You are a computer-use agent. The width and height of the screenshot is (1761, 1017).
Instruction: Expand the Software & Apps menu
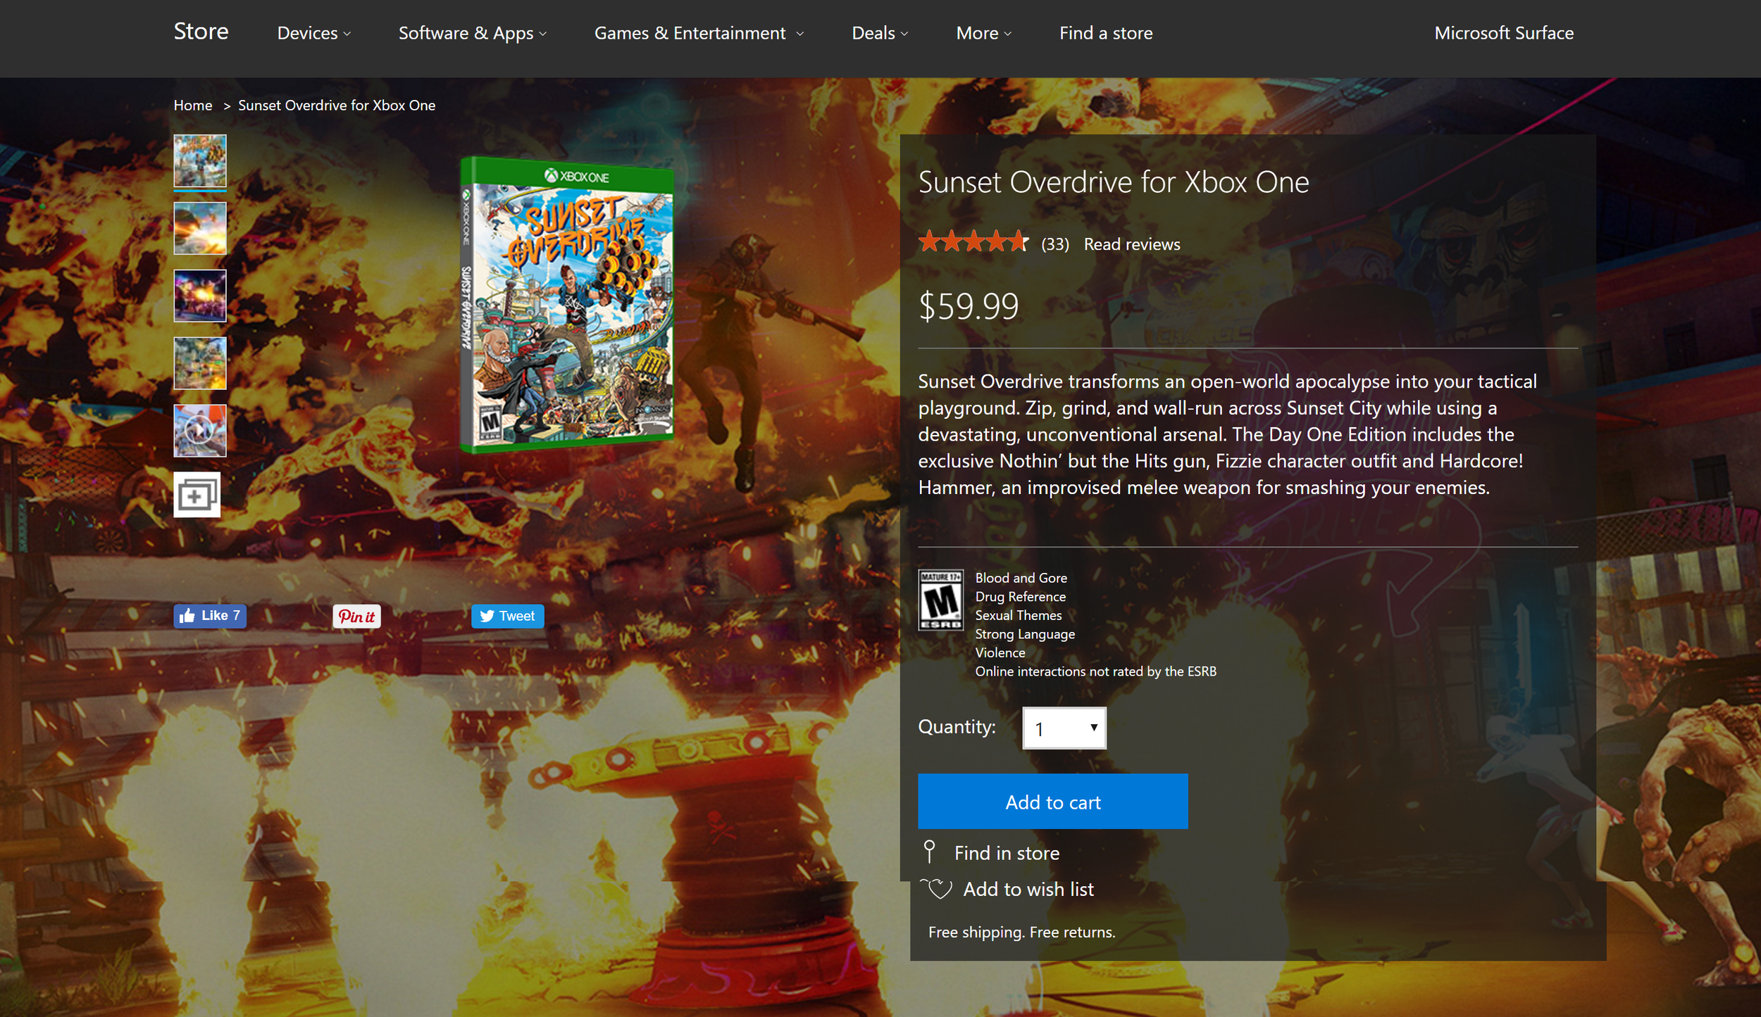(x=473, y=33)
